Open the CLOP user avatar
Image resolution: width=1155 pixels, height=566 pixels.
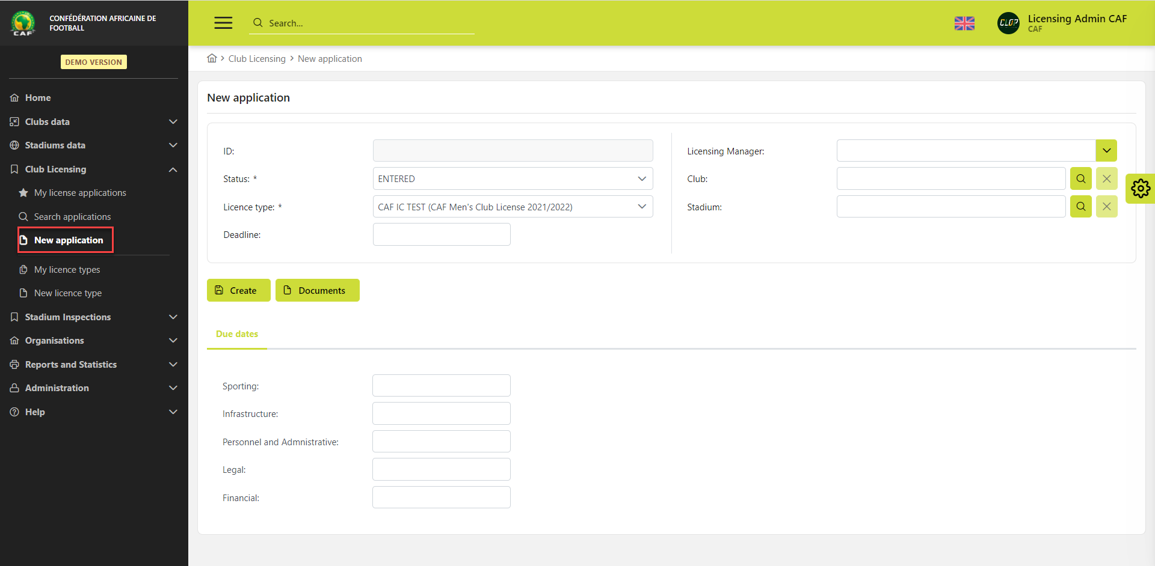click(1008, 23)
